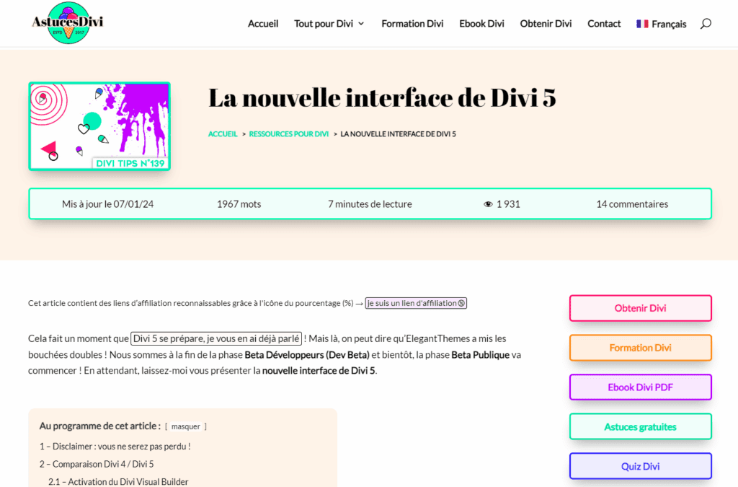Follow the Ressources pour Divi breadcrumb
This screenshot has height=487, width=738.
(288, 133)
